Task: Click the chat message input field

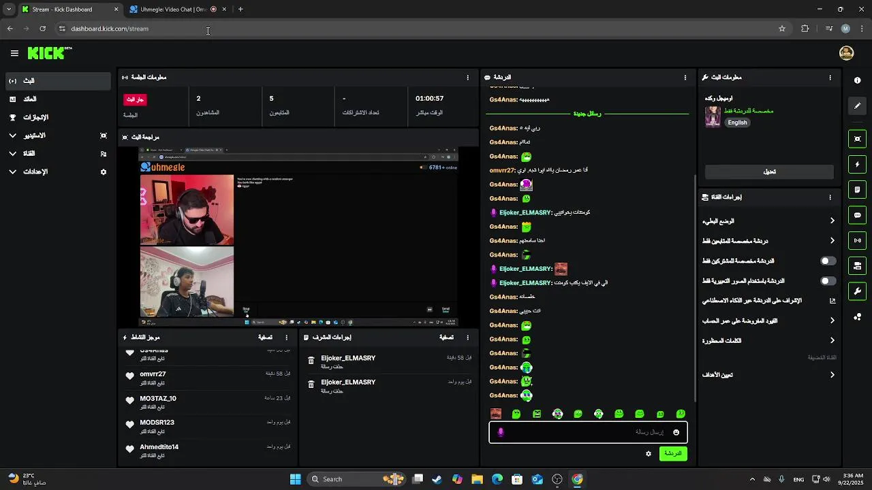Action: coord(588,432)
